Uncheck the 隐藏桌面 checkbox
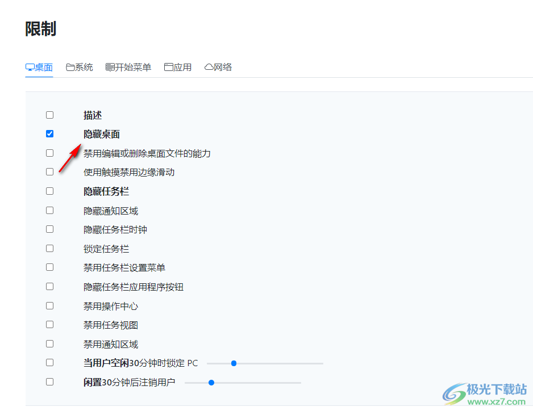The width and height of the screenshot is (533, 411). tap(49, 133)
